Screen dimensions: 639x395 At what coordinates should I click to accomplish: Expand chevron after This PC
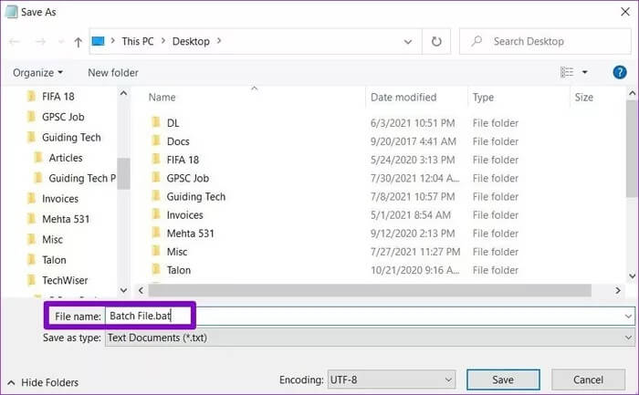[x=113, y=41]
